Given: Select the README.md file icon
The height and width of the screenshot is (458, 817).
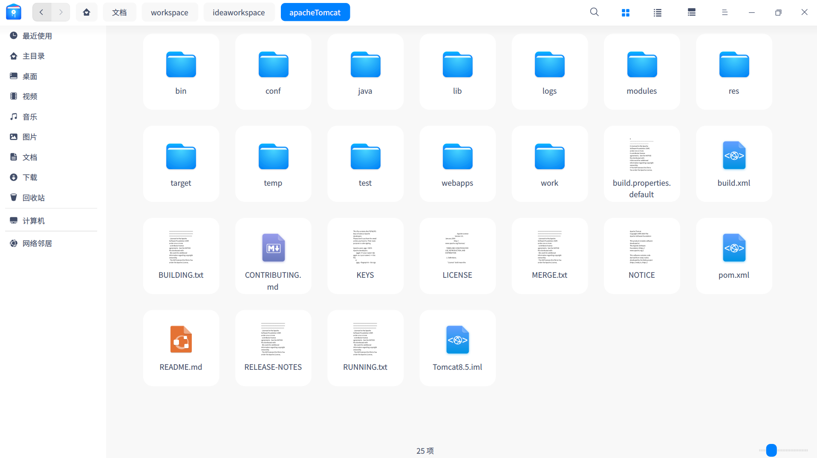Looking at the screenshot, I should (x=181, y=340).
